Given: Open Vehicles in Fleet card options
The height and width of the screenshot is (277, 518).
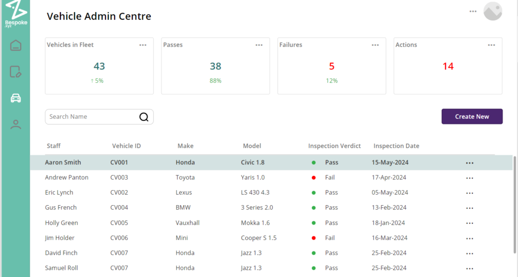Looking at the screenshot, I should click(143, 45).
